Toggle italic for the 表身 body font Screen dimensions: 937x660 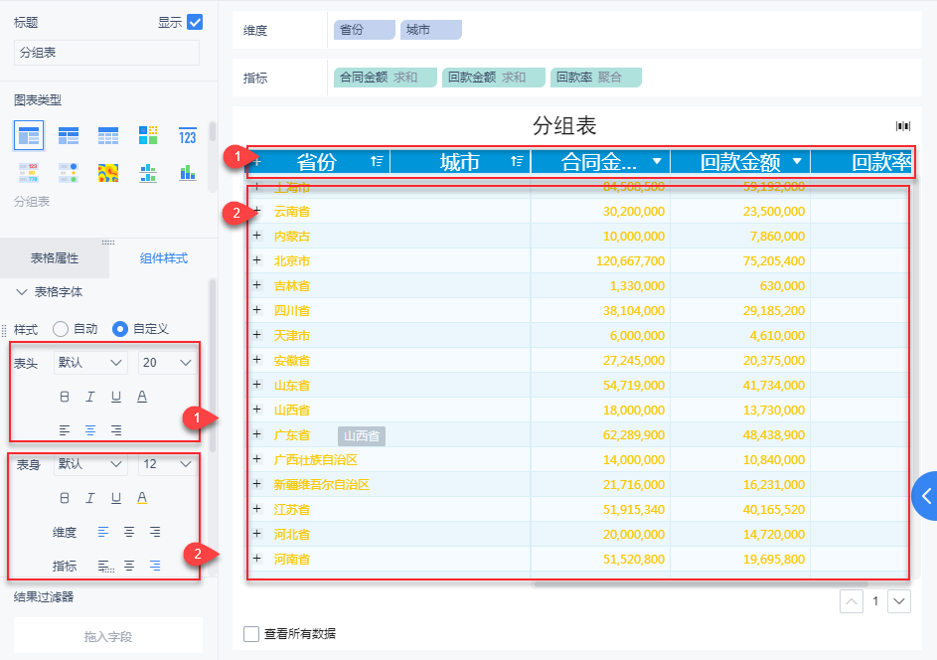[90, 498]
